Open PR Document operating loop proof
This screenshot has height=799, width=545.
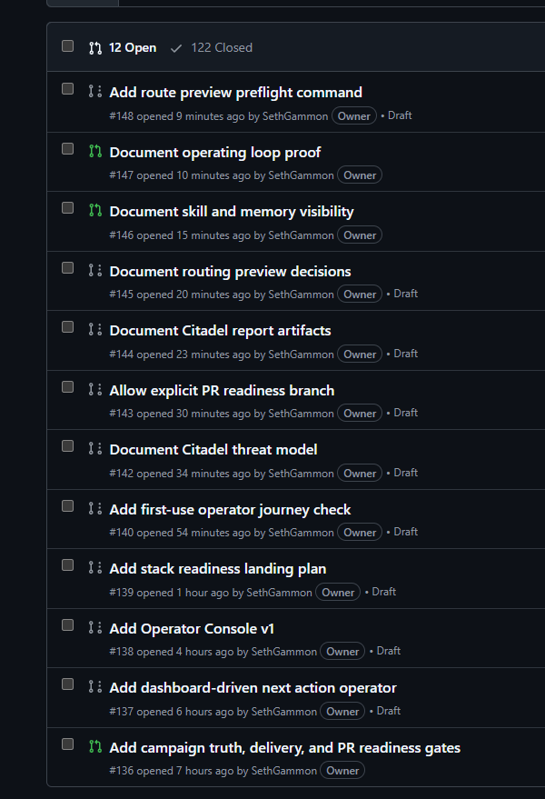pos(215,153)
